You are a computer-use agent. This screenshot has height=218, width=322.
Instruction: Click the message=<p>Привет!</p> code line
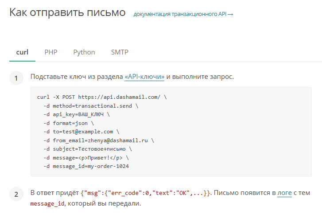pyautogui.click(x=86, y=158)
